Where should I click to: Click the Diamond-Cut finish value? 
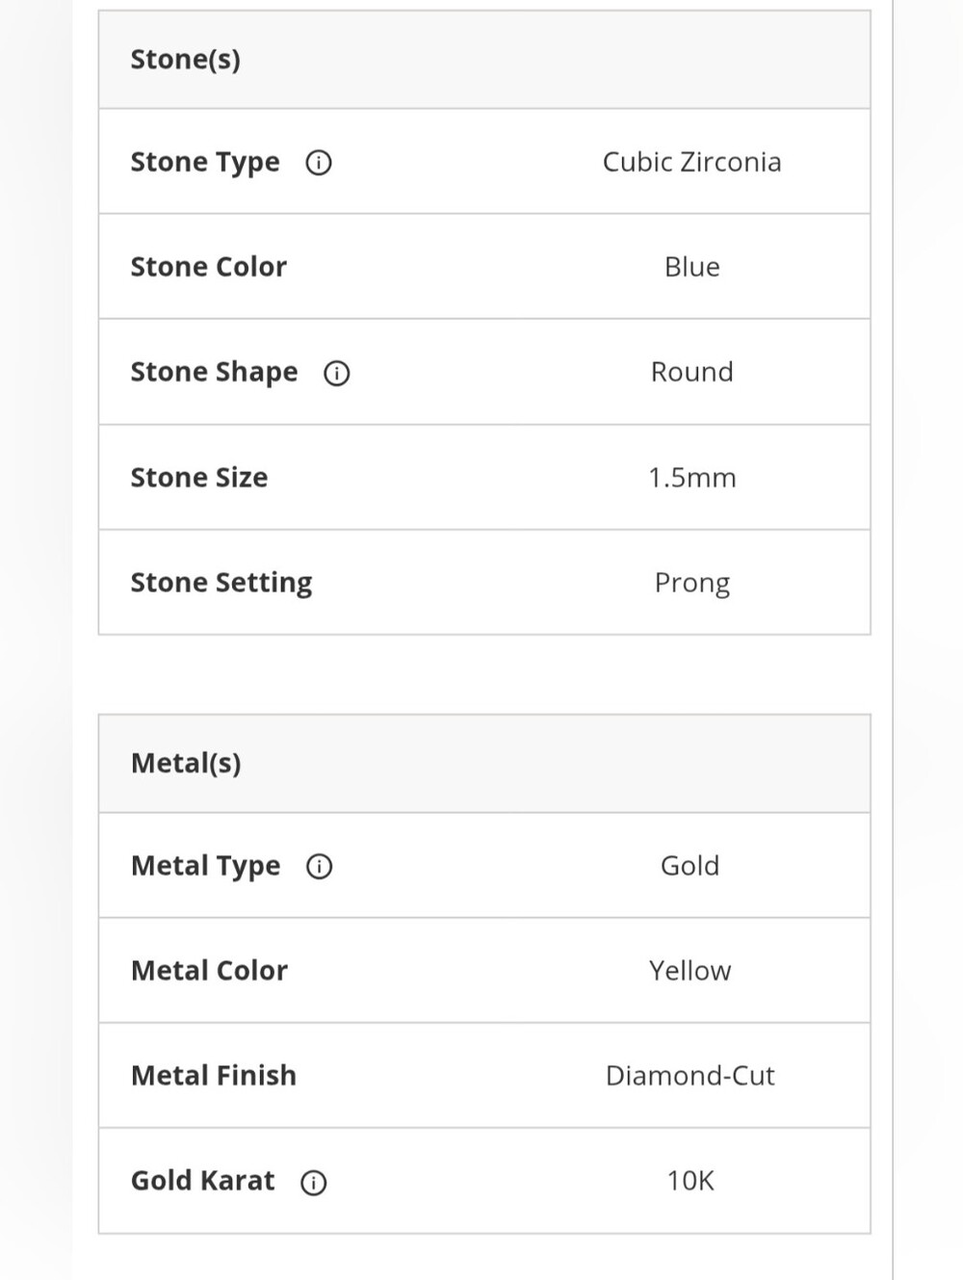[690, 1076]
